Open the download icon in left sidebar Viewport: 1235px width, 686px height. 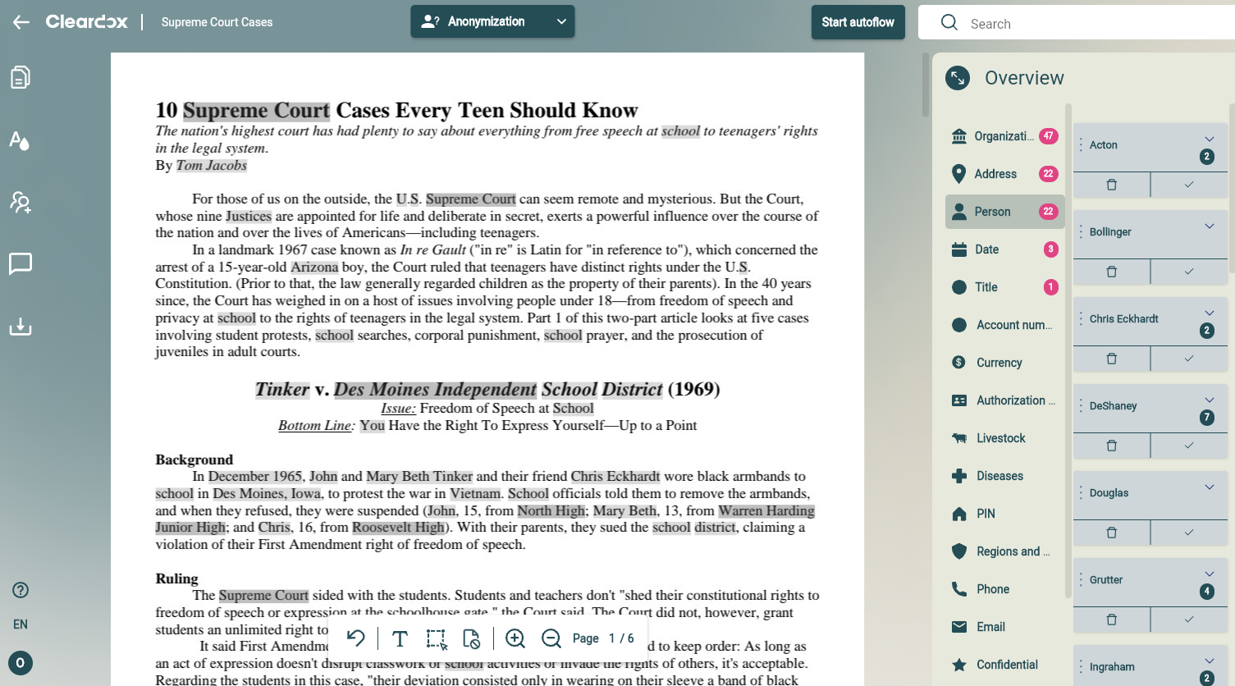[21, 327]
